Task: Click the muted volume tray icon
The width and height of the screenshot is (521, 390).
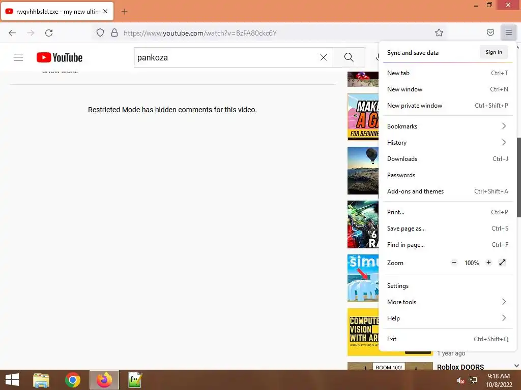Action: 460,380
